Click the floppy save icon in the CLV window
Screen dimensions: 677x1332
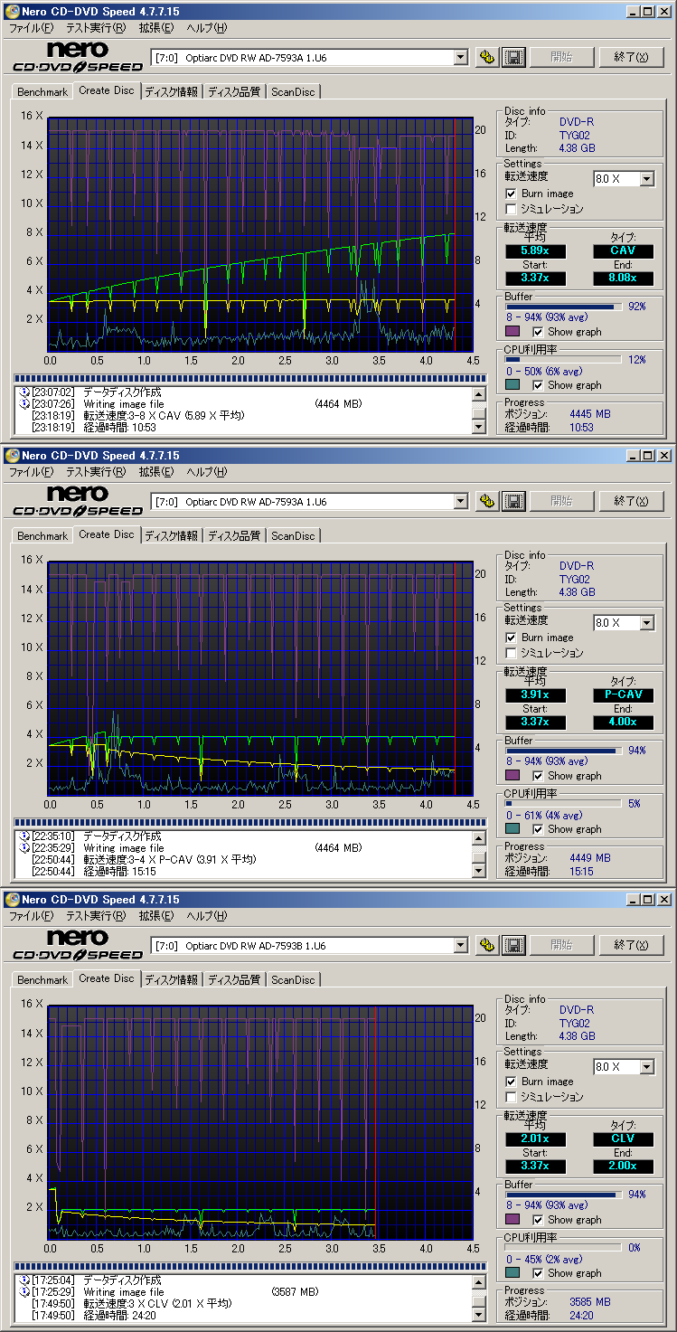(x=513, y=945)
